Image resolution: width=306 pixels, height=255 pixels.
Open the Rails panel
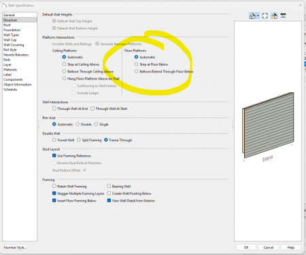(x=7, y=60)
